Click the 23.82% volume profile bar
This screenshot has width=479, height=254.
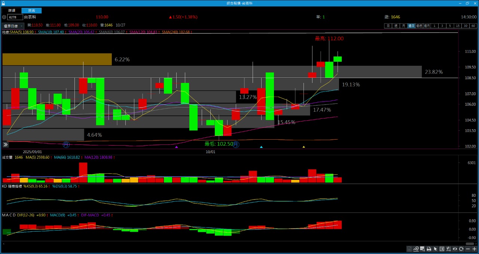tap(212, 72)
